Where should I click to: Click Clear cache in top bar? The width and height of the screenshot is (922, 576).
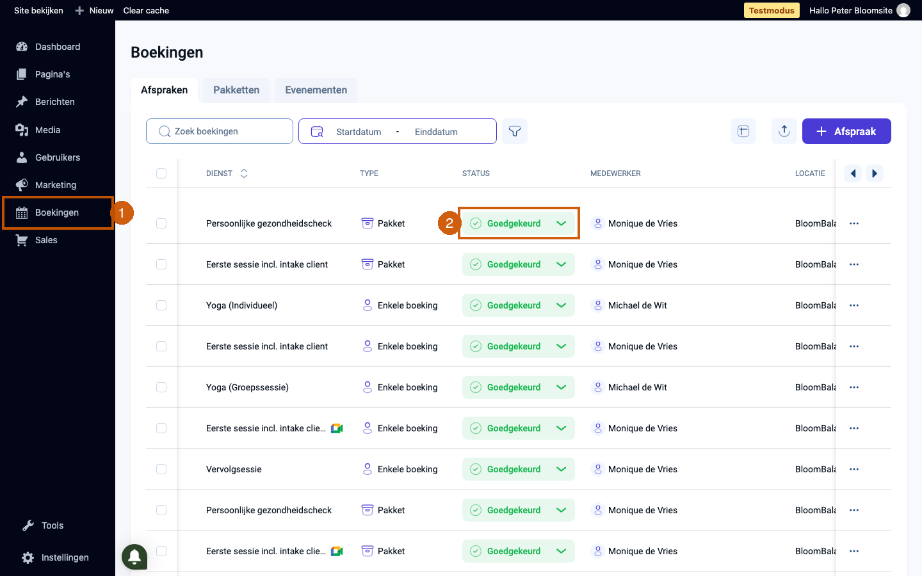pos(146,10)
